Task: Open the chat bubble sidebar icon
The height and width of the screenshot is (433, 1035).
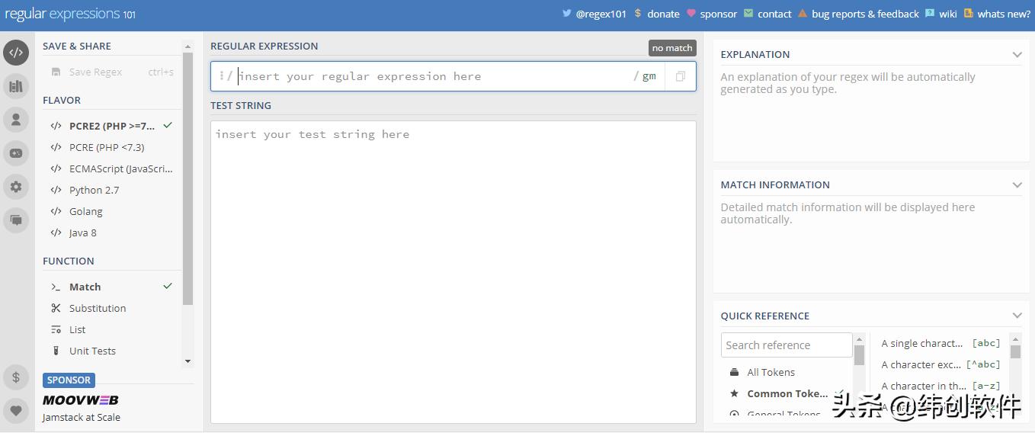Action: pos(16,220)
